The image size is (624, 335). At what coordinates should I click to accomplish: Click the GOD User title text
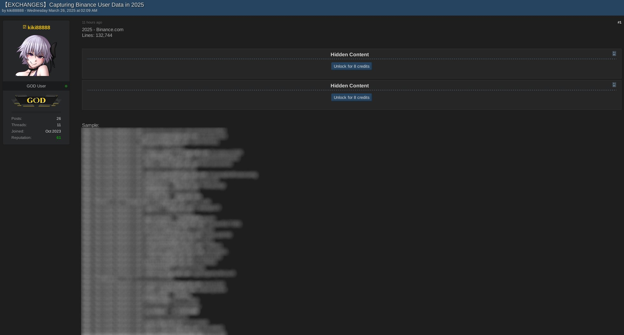[x=36, y=86]
